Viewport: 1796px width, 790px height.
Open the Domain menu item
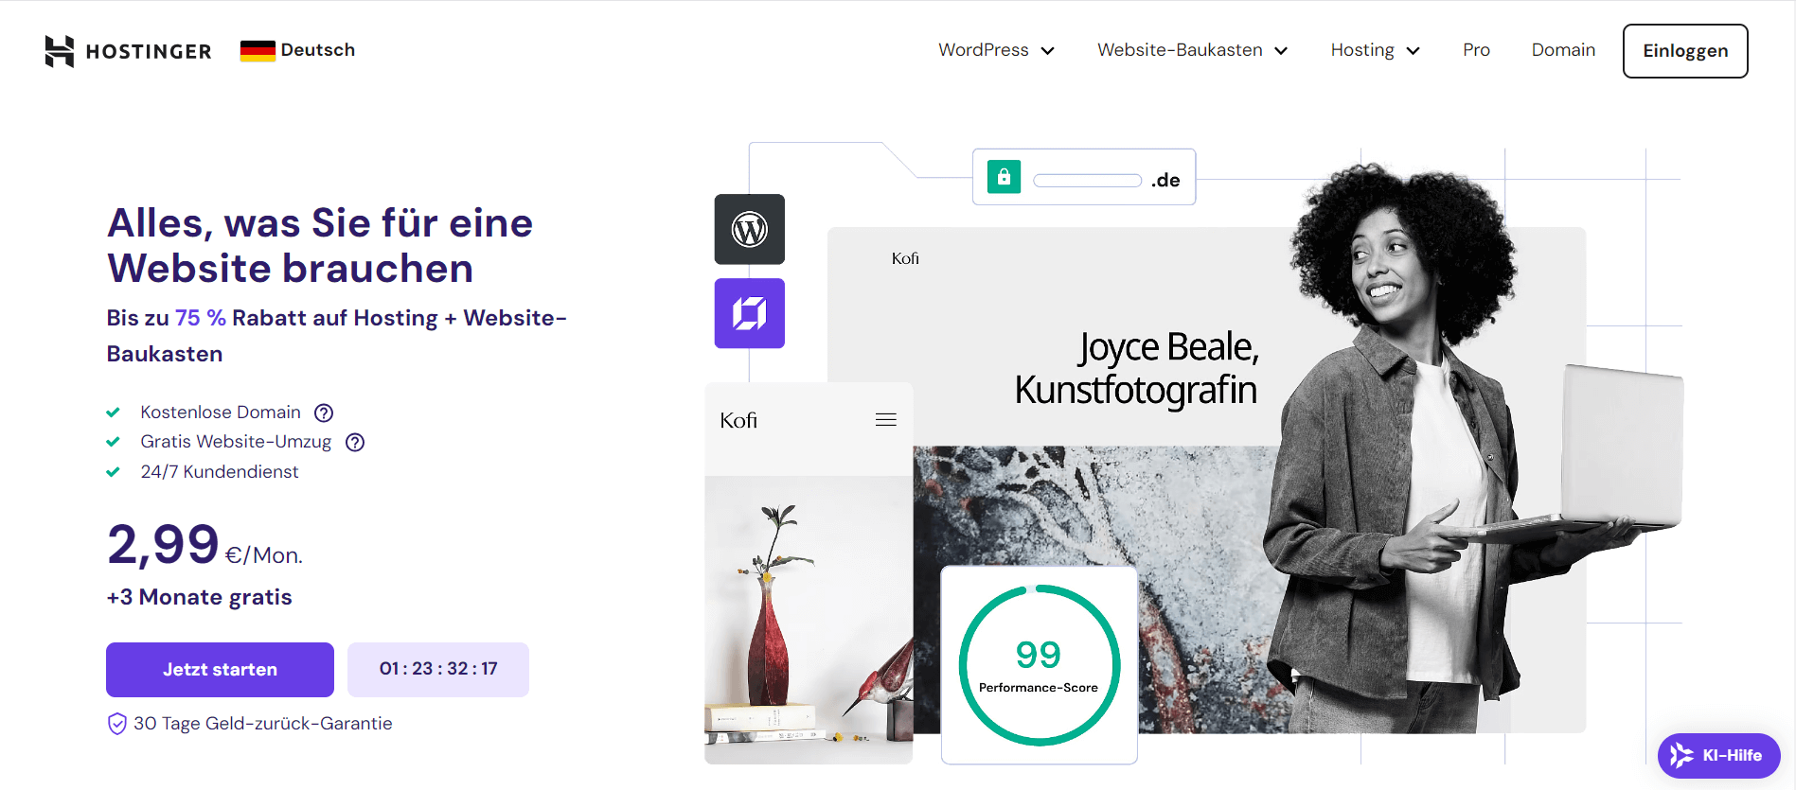pyautogui.click(x=1563, y=50)
